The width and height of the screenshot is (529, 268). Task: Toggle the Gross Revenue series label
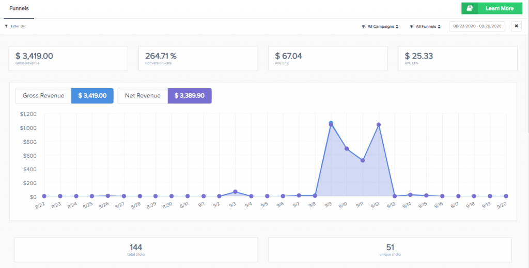point(43,96)
